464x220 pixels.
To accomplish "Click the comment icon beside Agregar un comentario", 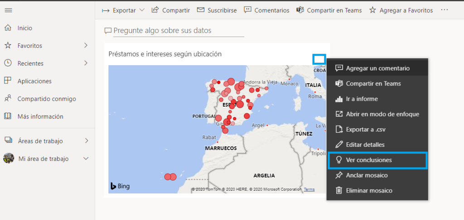I will (339, 68).
